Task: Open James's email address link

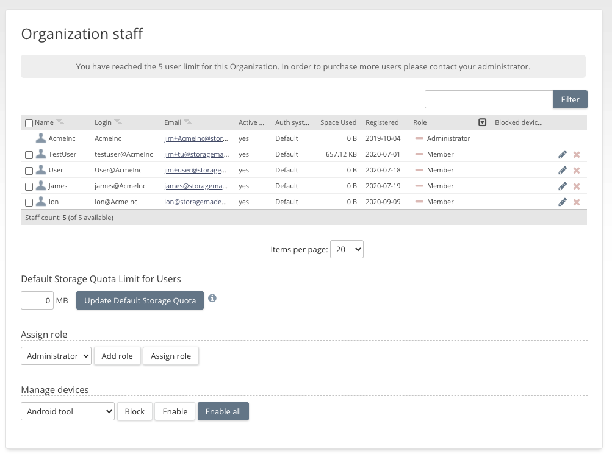Action: pos(196,186)
